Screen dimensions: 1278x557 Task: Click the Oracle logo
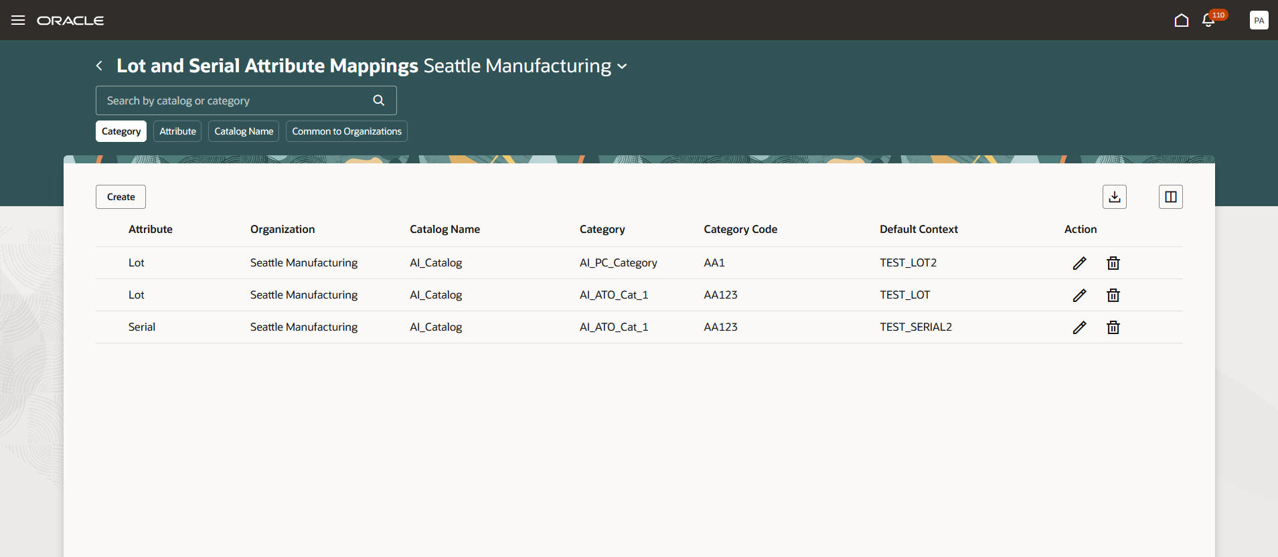coord(70,21)
